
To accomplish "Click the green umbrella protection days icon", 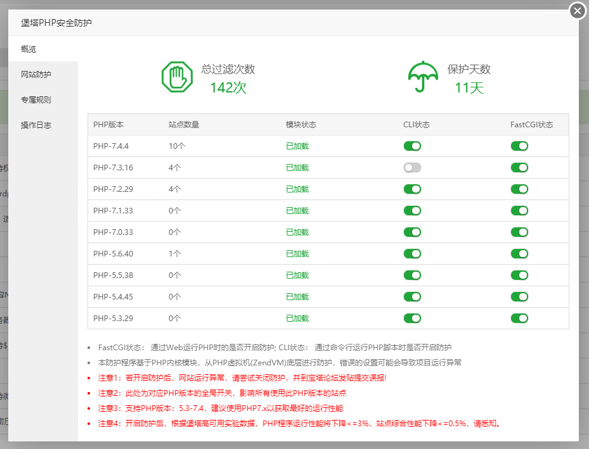I will pyautogui.click(x=423, y=77).
